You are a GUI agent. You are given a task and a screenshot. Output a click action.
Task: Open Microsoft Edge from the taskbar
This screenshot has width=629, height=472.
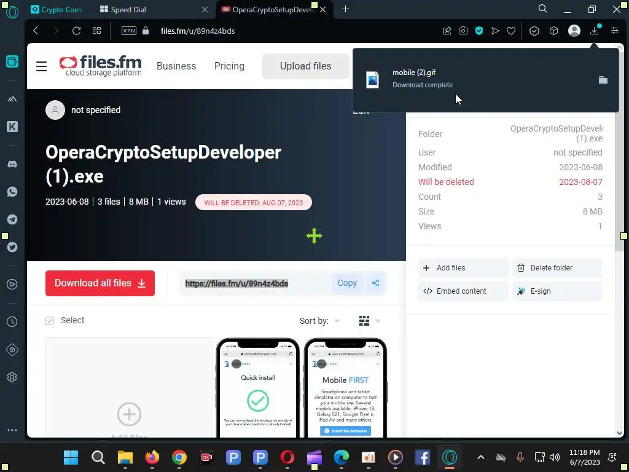pos(342,457)
